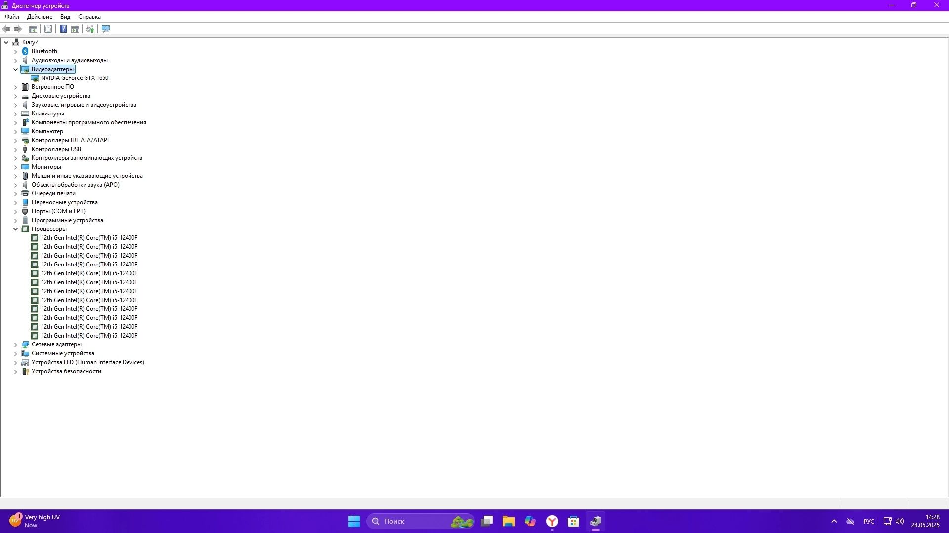Open Copilot app from taskbar
949x533 pixels.
530,521
